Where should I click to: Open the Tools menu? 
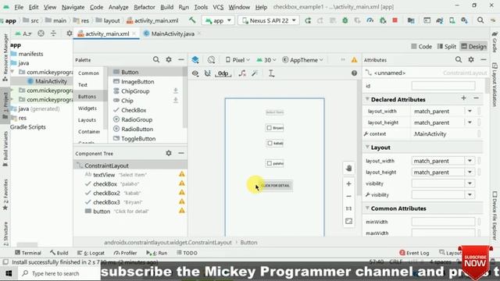click(201, 7)
